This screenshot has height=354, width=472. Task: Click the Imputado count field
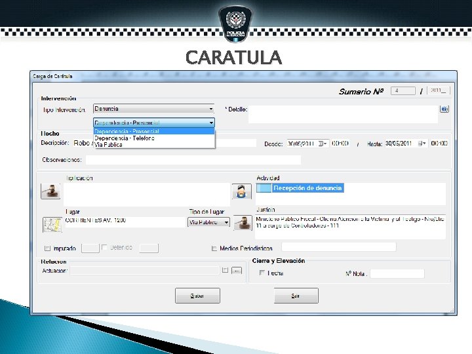click(x=90, y=248)
